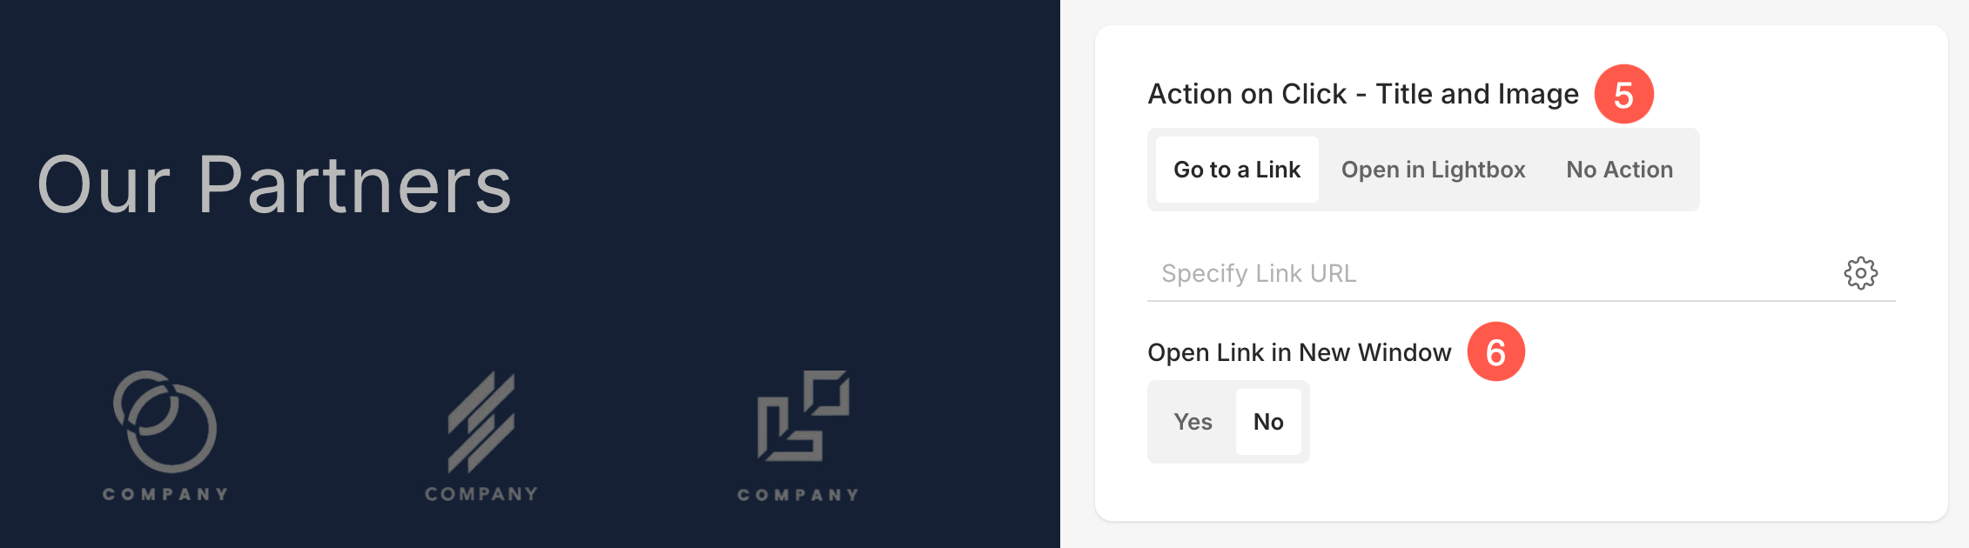Viewport: 1969px width, 548px height.
Task: Click the red number 6 badge
Action: click(1495, 352)
